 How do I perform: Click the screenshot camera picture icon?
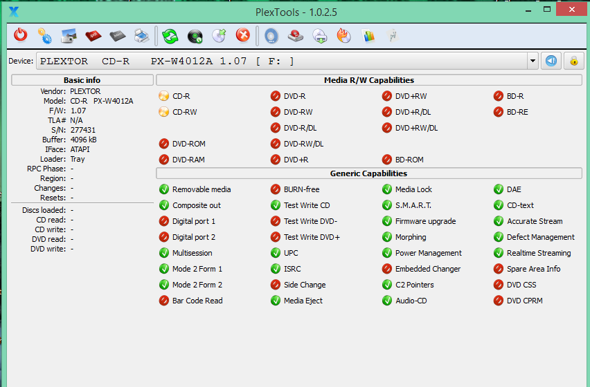(69, 36)
